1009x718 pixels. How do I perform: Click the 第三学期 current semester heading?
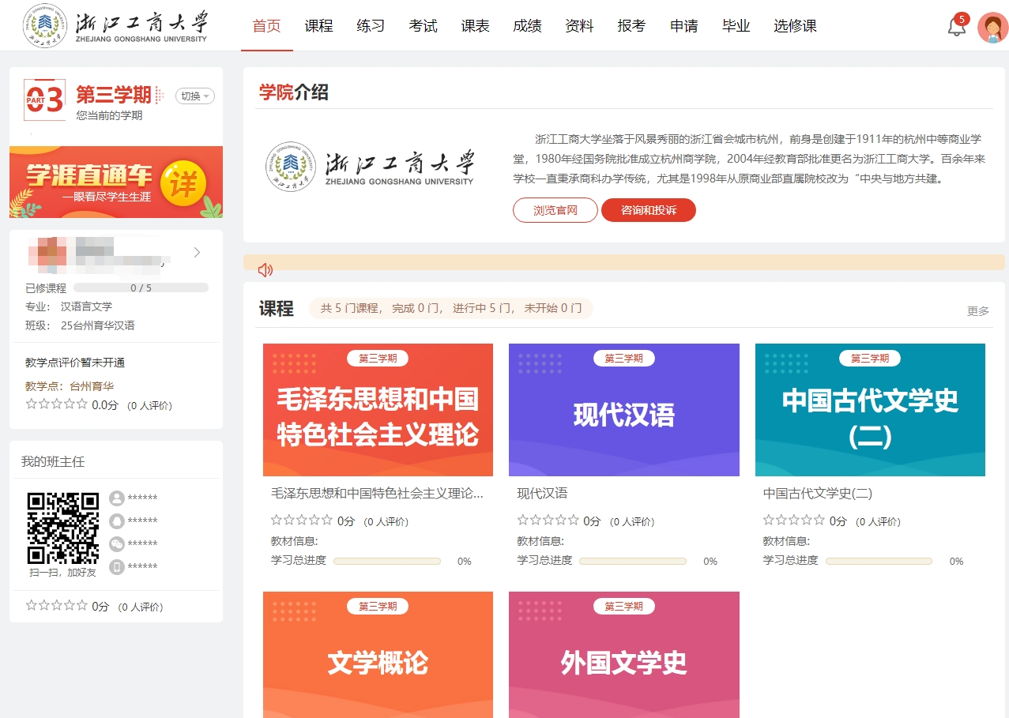(114, 96)
